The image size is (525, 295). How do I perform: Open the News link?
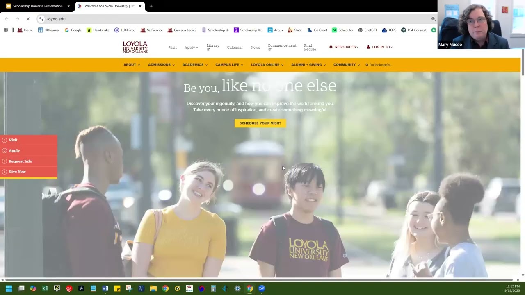(255, 48)
